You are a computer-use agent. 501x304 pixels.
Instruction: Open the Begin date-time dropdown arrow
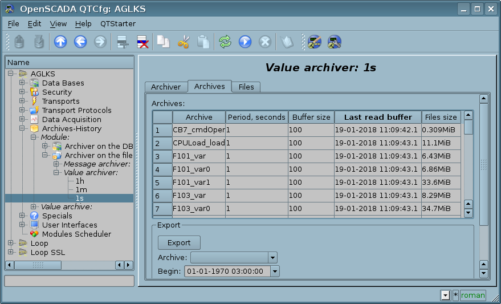[275, 271]
